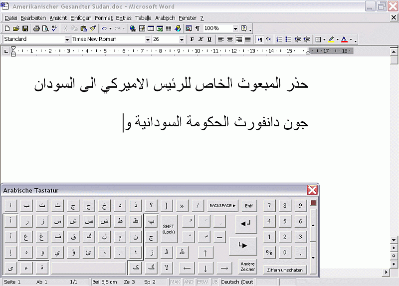Viewport: 399px width, 286px height.
Task: Open the Ansicht menu
Action: [58, 18]
